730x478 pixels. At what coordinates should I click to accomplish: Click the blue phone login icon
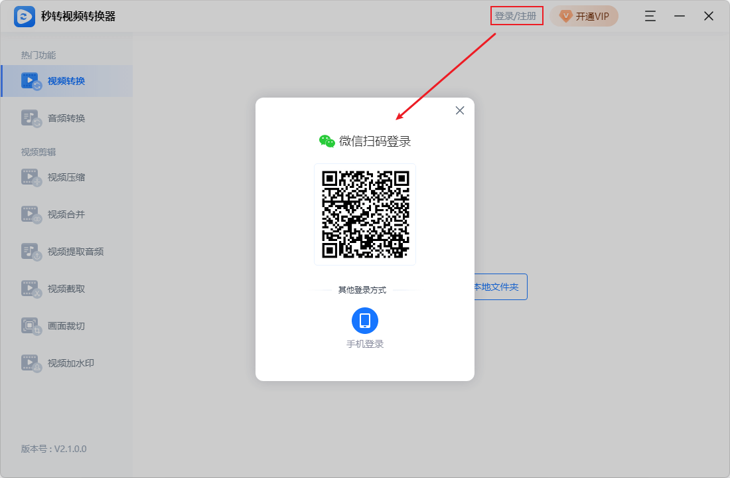[364, 321]
